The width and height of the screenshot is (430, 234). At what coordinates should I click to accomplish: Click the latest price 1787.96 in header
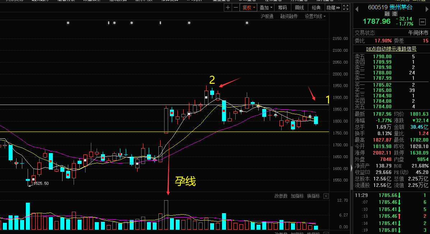[376, 21]
